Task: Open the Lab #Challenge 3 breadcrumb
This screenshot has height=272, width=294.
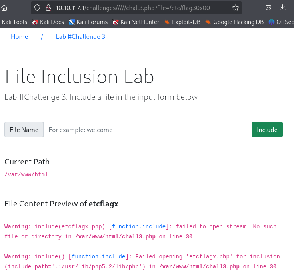Action: point(80,36)
